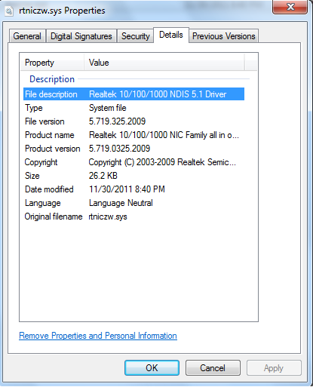Viewport: 313px width, 387px height.
Task: Click the value "Language Neutral"
Action: [x=121, y=203]
